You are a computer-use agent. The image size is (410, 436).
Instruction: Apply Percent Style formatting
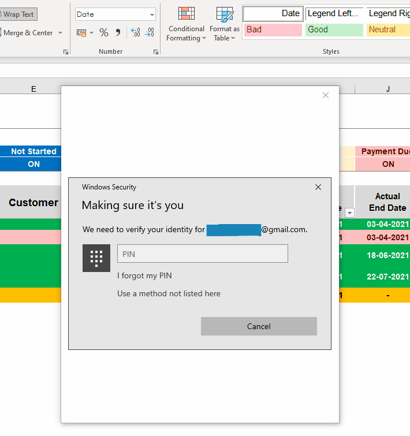click(x=104, y=33)
